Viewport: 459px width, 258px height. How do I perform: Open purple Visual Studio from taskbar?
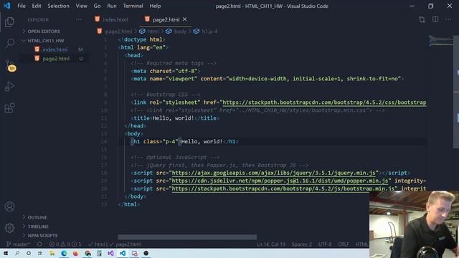click(110, 253)
